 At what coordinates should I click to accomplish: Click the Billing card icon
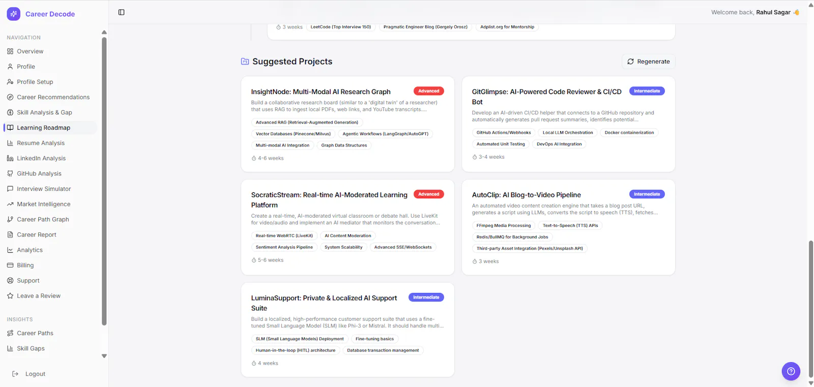(x=10, y=265)
